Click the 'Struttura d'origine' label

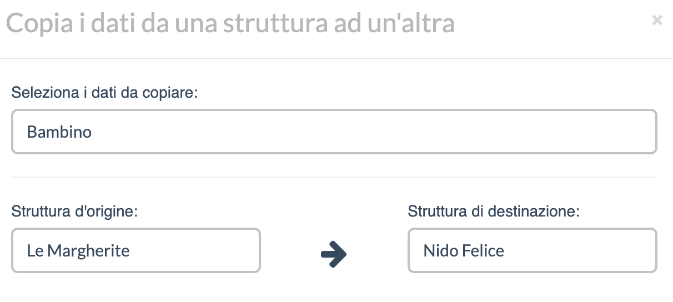click(74, 212)
